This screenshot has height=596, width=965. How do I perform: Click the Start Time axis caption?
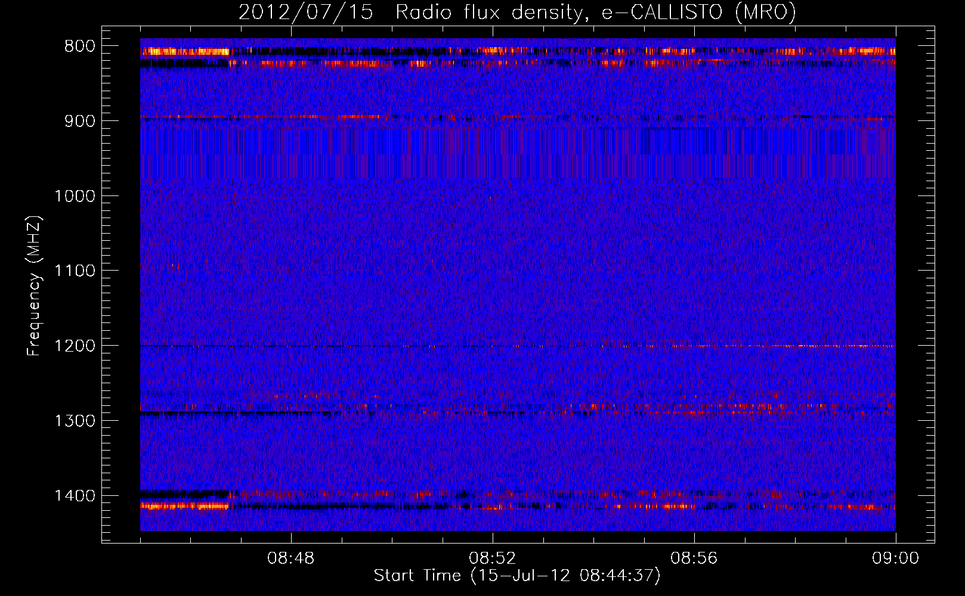click(517, 576)
